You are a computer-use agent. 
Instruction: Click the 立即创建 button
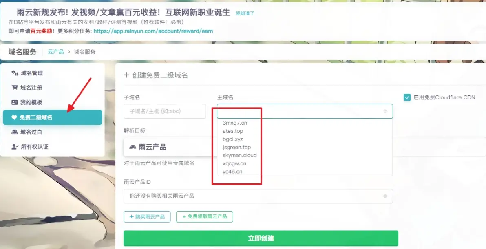tap(261, 238)
